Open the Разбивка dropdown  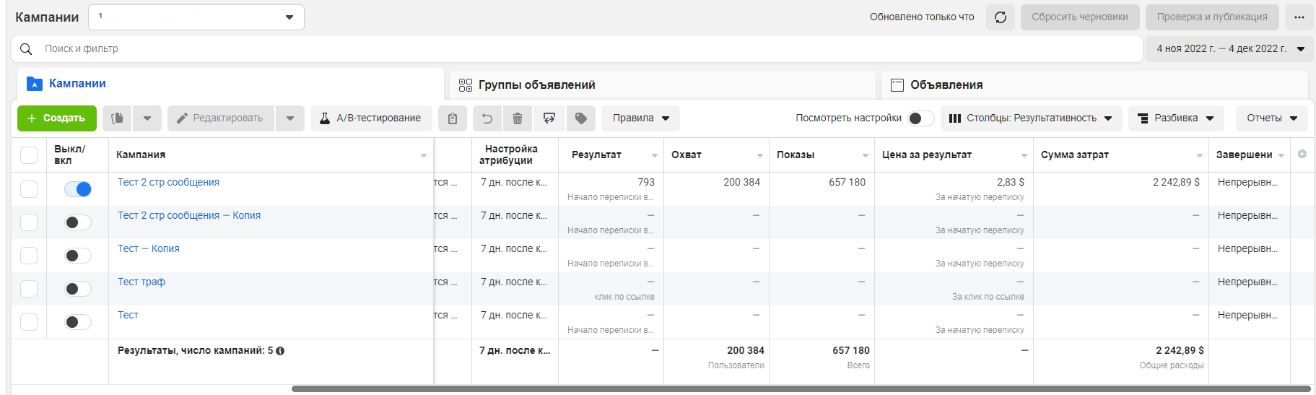1176,118
